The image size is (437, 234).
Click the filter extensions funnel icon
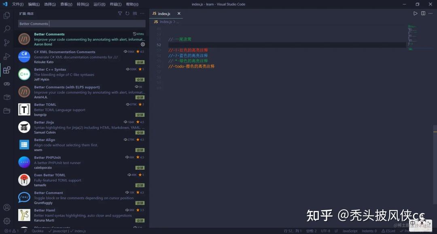point(120,13)
